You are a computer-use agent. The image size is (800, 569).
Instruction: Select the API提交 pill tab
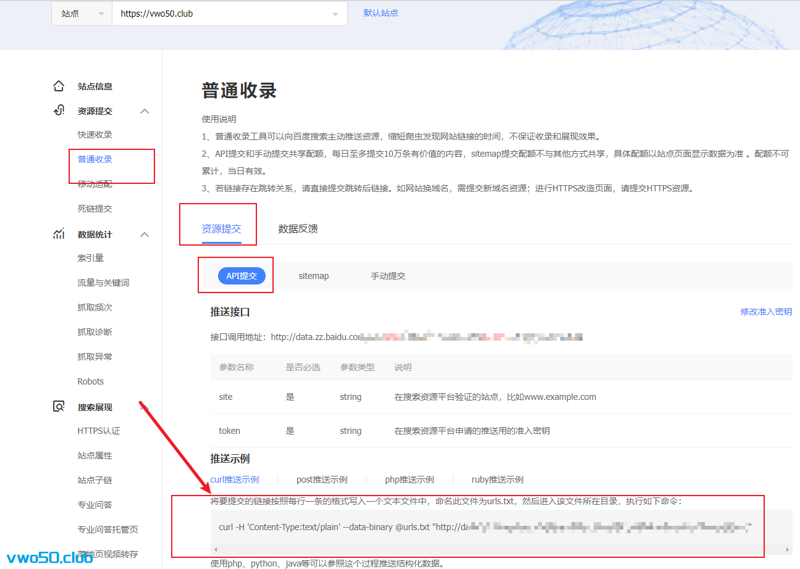coord(242,276)
